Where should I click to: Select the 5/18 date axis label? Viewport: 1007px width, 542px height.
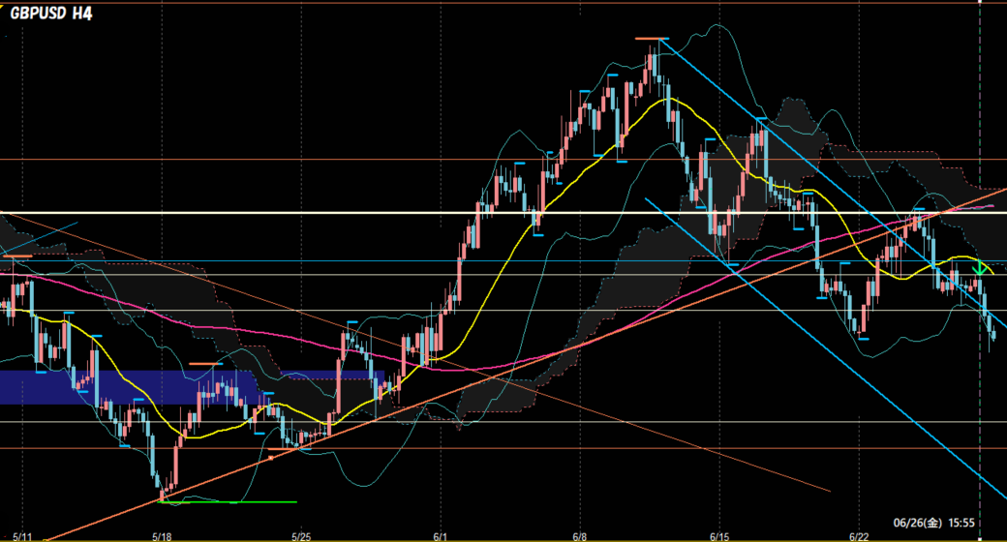click(x=162, y=536)
